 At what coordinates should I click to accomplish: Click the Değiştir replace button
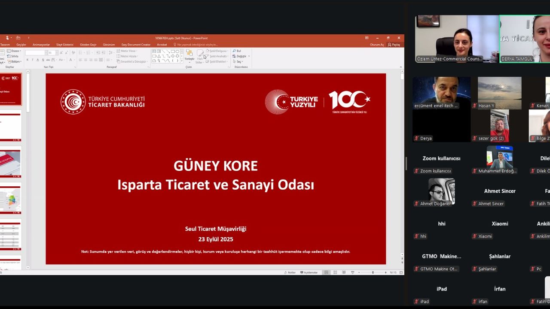(x=241, y=56)
